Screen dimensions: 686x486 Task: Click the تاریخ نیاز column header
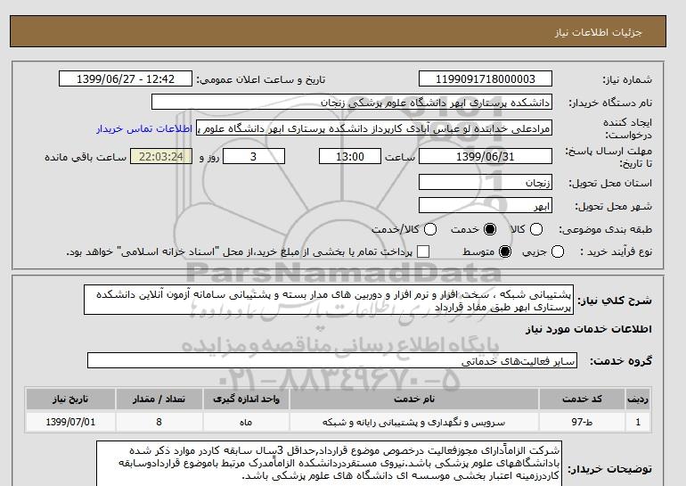(70, 399)
